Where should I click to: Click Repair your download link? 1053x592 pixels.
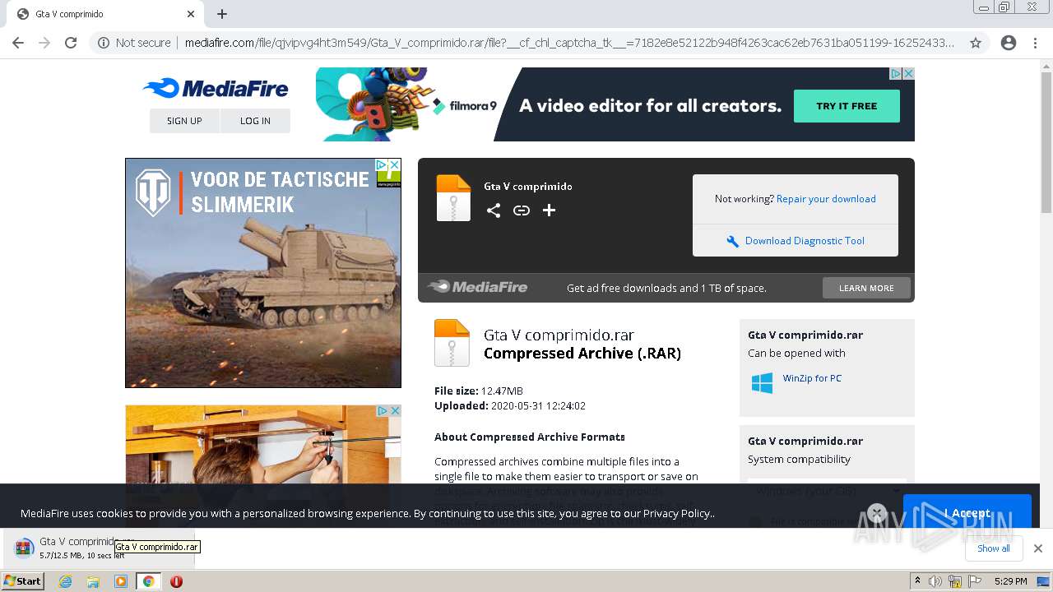pyautogui.click(x=826, y=199)
